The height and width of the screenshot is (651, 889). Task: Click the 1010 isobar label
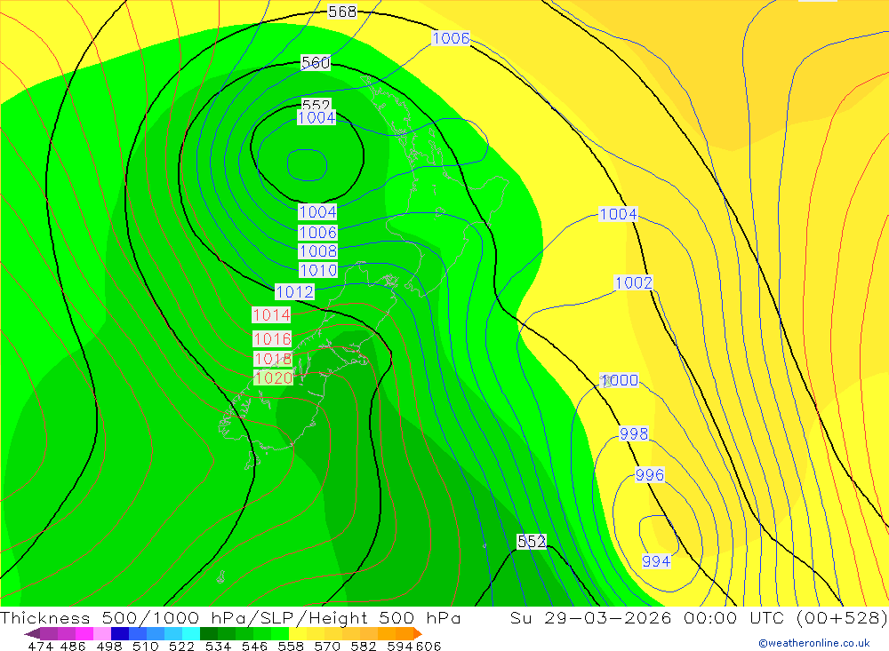tap(317, 270)
